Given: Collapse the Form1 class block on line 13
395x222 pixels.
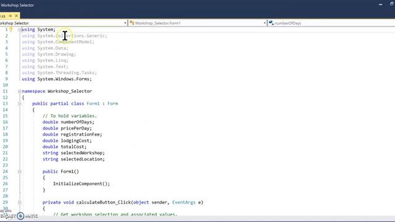Looking at the screenshot, I should pos(19,104).
